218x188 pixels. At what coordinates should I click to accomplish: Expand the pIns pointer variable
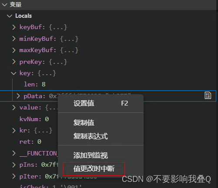point(14,165)
